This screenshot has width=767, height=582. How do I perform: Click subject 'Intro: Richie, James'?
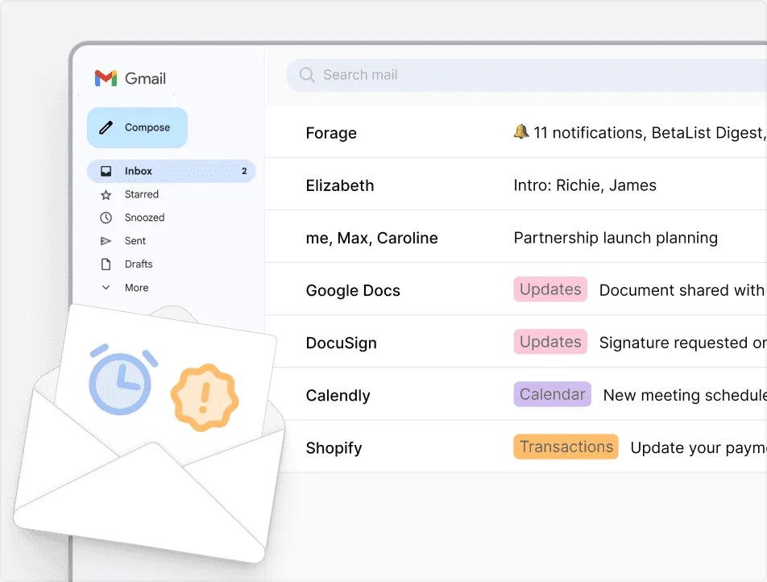click(x=585, y=185)
